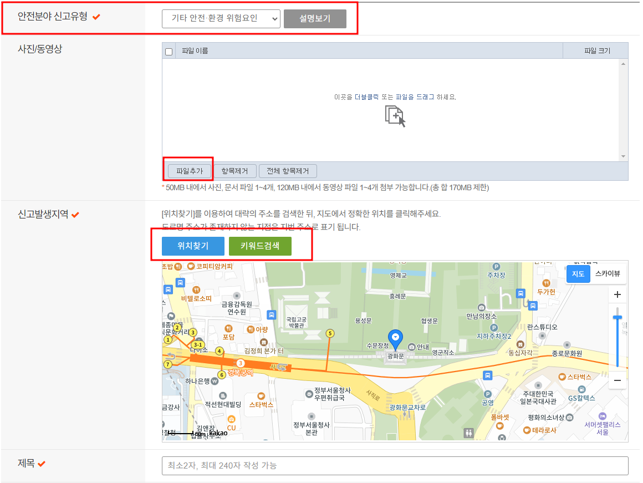Click the 파일 크기 column header
Screen dimensions: 643x483
596,51
